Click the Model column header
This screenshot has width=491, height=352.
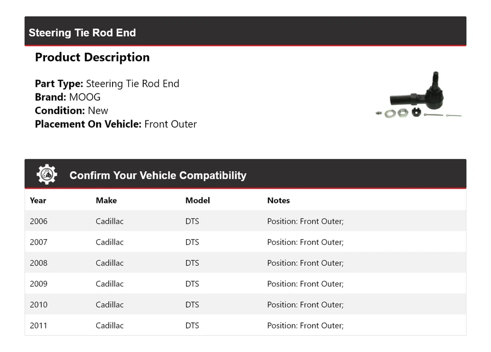click(197, 200)
